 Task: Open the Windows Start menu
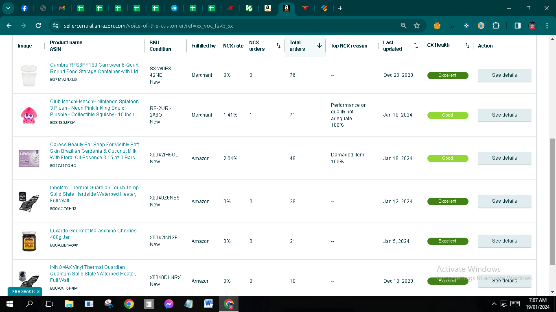(x=10, y=303)
